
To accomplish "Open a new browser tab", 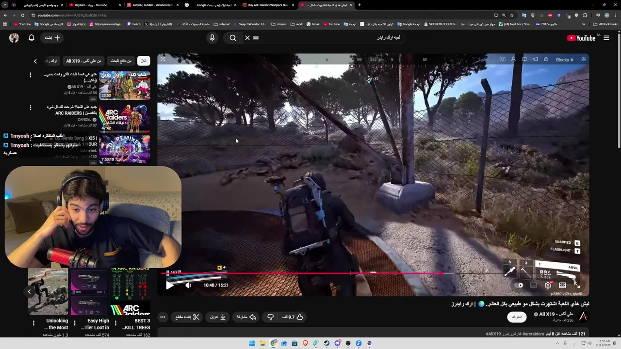I will pos(359,5).
